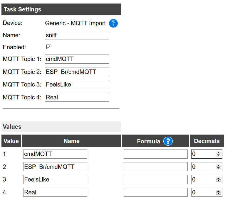Screen dimensions: 245x202
Task: Edit the cmdMQTT value name field
Action: [55, 154]
